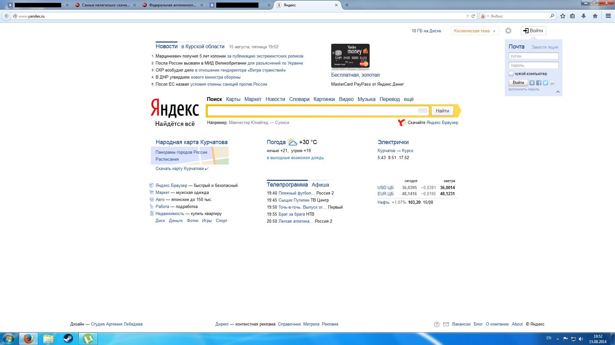Show hidden tray icons arrow

coord(558,339)
